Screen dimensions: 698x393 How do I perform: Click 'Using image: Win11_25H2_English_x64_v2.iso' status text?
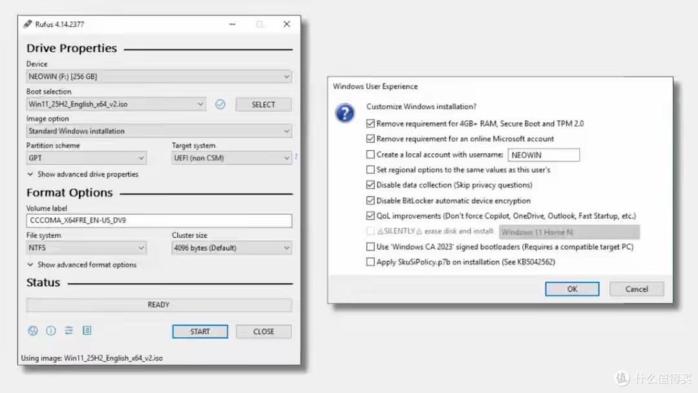[92, 358]
